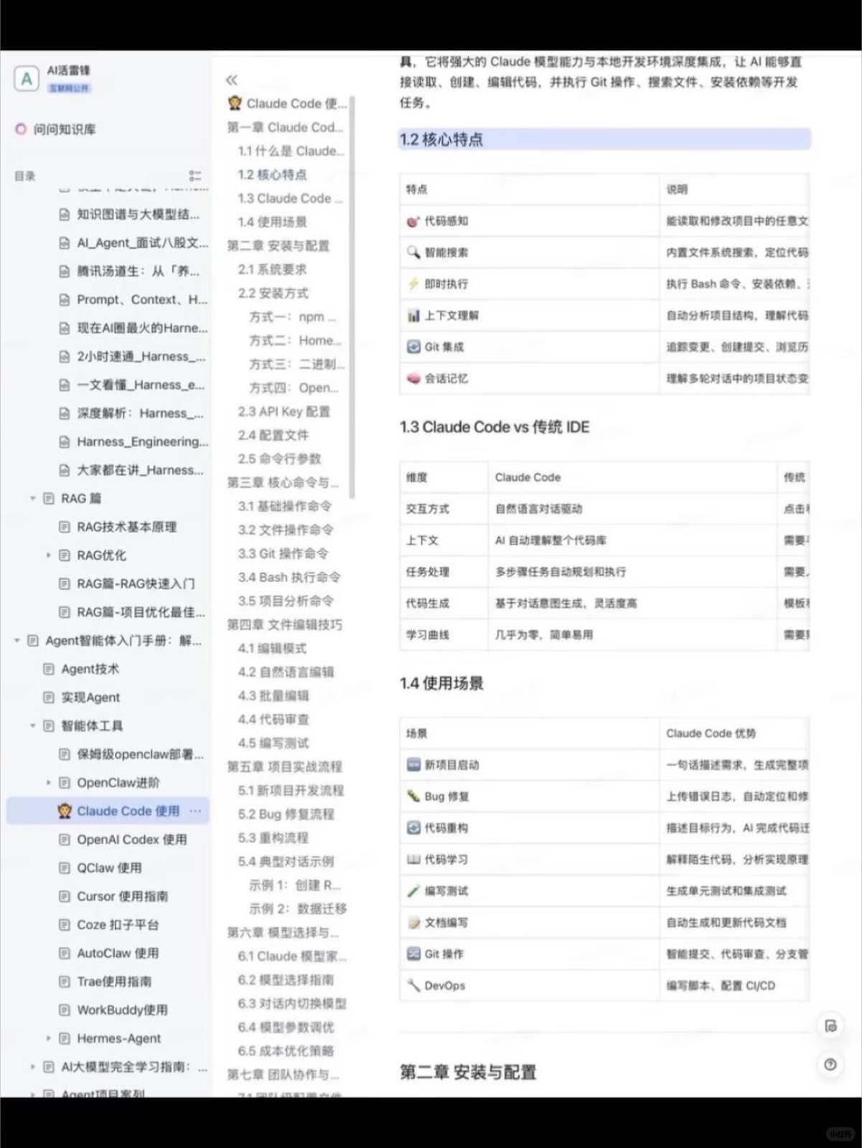
Task: Jump to outline 第二章 安装与配置
Action: click(278, 245)
